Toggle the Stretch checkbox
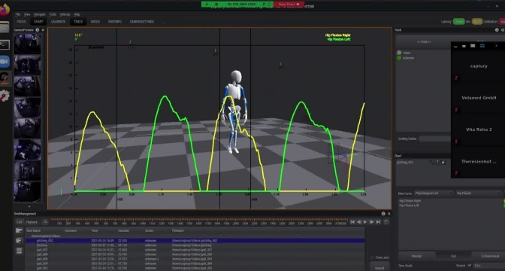 [469, 266]
